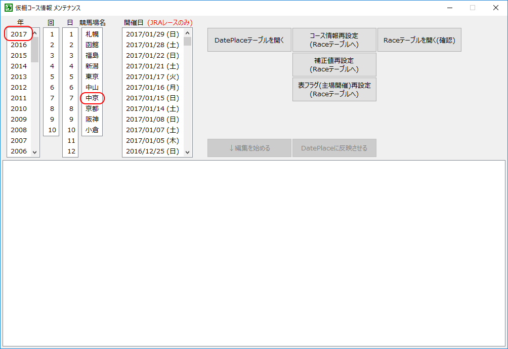Select 小倉 racecourse

tap(92, 130)
